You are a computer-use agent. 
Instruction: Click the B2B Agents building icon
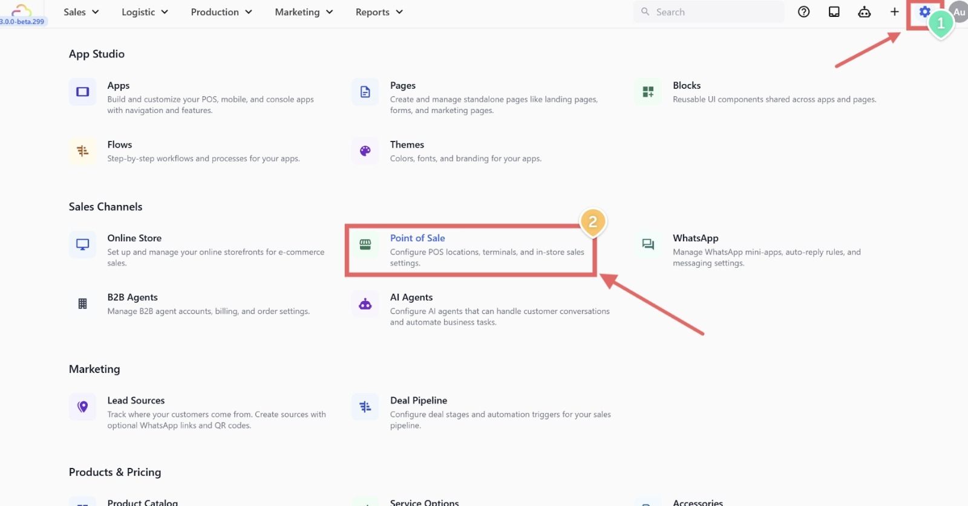(x=82, y=303)
